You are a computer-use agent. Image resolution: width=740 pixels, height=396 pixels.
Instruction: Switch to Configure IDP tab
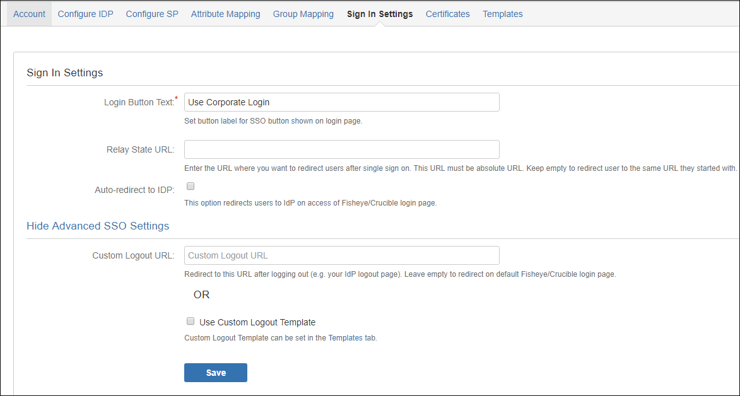[x=85, y=14]
